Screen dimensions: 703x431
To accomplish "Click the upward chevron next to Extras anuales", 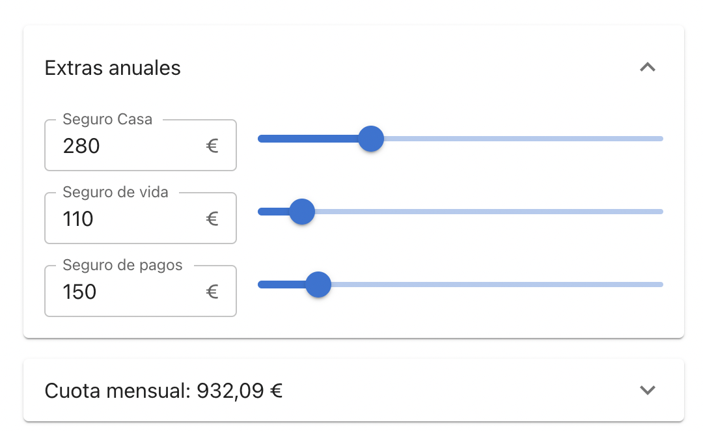I will [647, 67].
